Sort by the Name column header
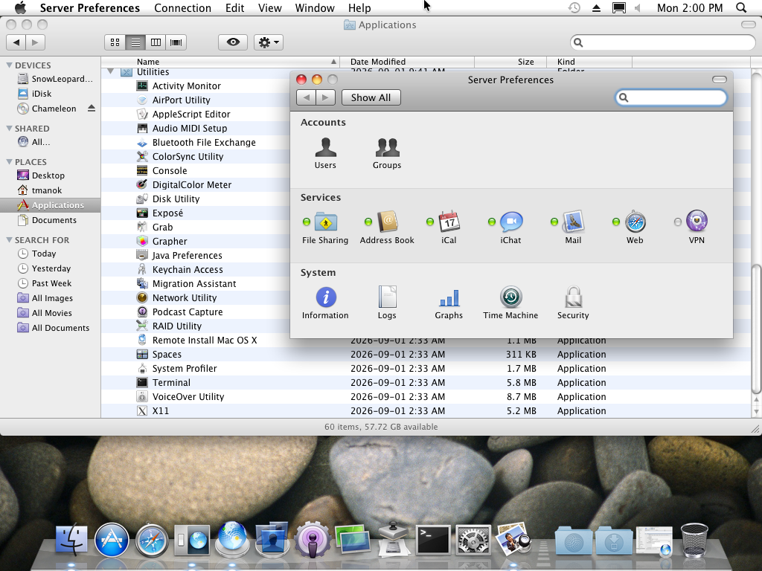This screenshot has height=571, width=762. click(220, 62)
